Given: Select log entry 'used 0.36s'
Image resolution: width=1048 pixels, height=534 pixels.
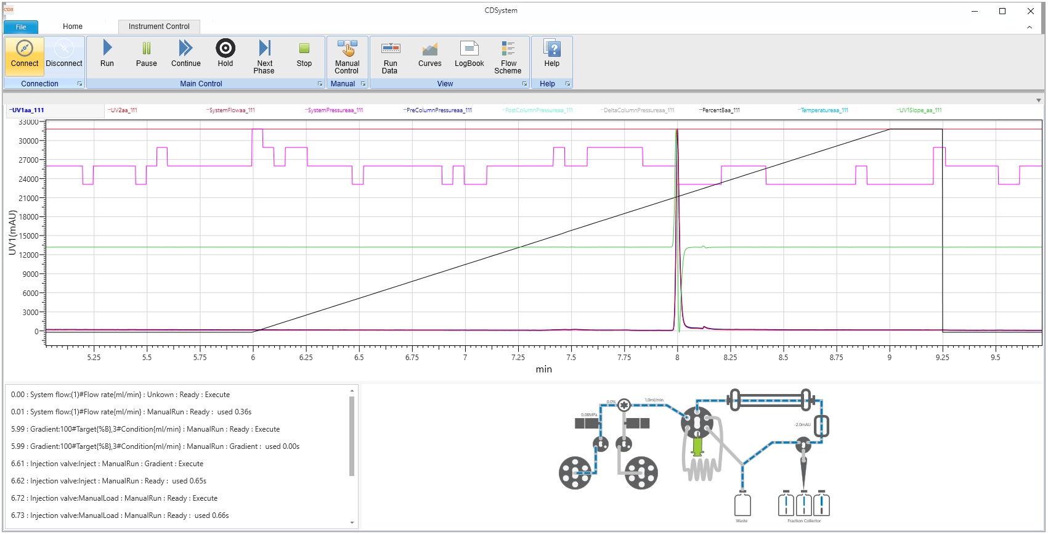Looking at the screenshot, I should [x=131, y=412].
